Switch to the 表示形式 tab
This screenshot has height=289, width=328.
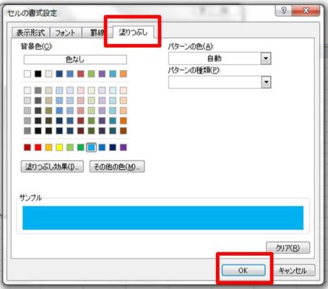click(30, 33)
